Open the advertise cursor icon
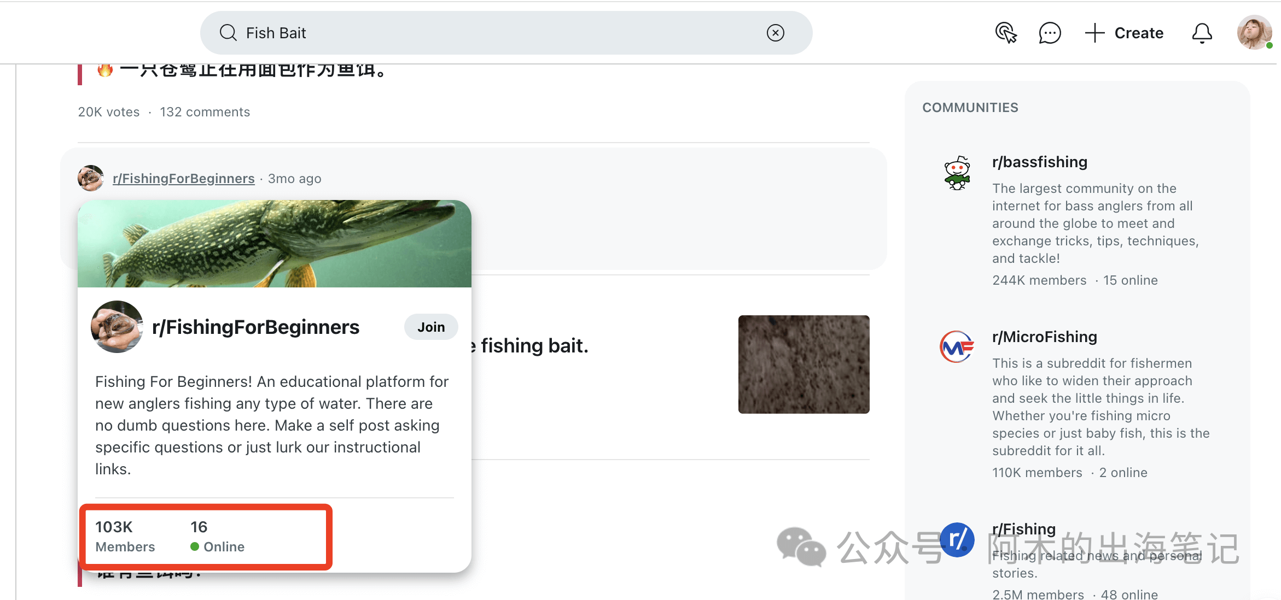1281x600 pixels. 1006,33
